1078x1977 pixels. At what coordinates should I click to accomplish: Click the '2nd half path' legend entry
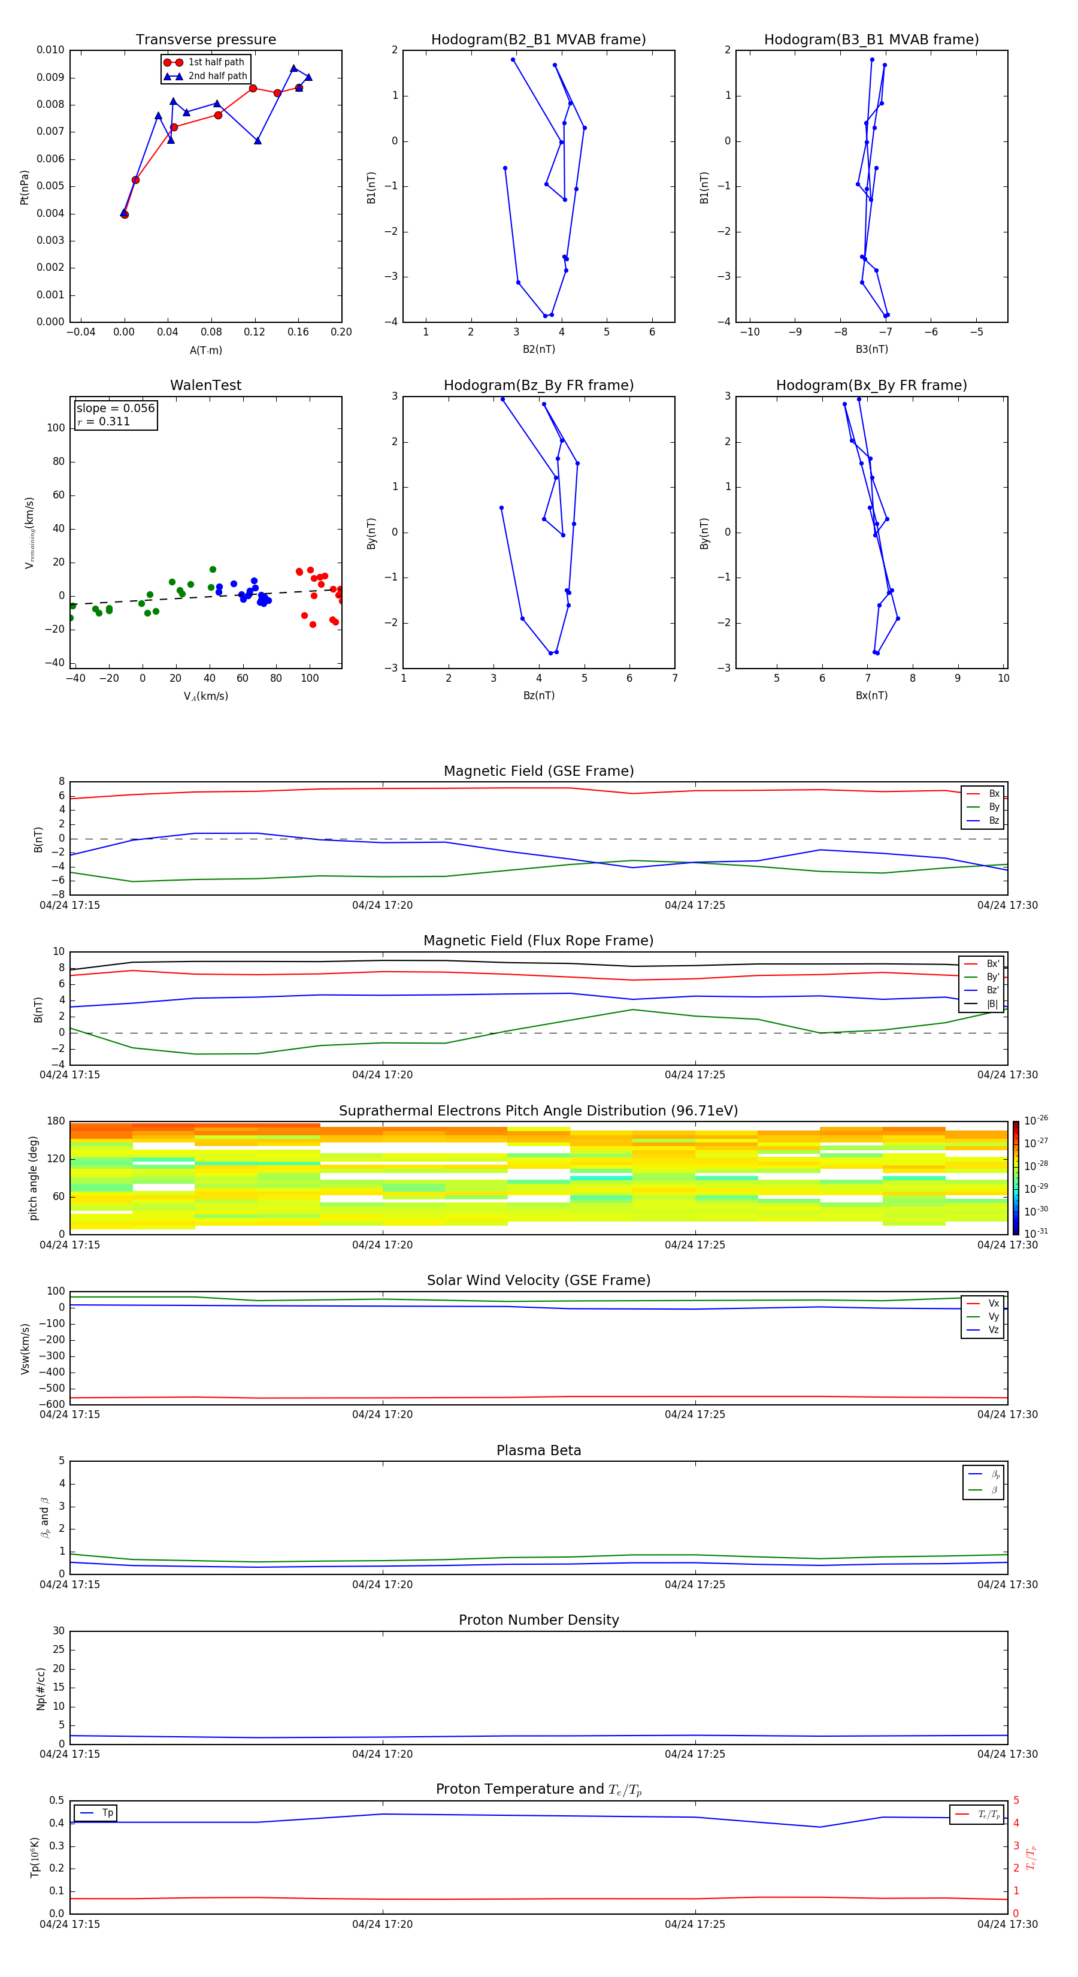click(x=205, y=76)
